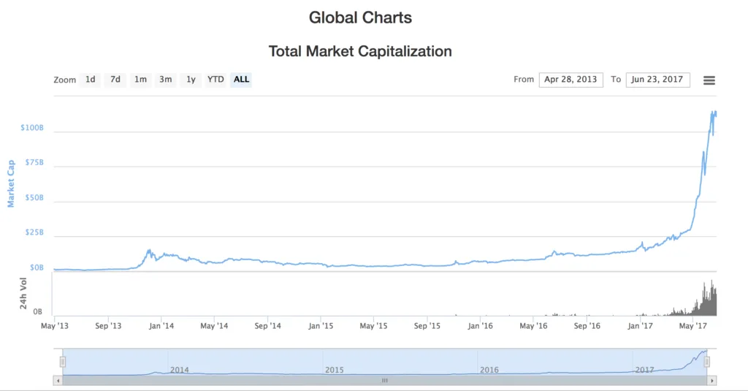Open the chart context hamburger menu
The height and width of the screenshot is (391, 748).
point(709,80)
